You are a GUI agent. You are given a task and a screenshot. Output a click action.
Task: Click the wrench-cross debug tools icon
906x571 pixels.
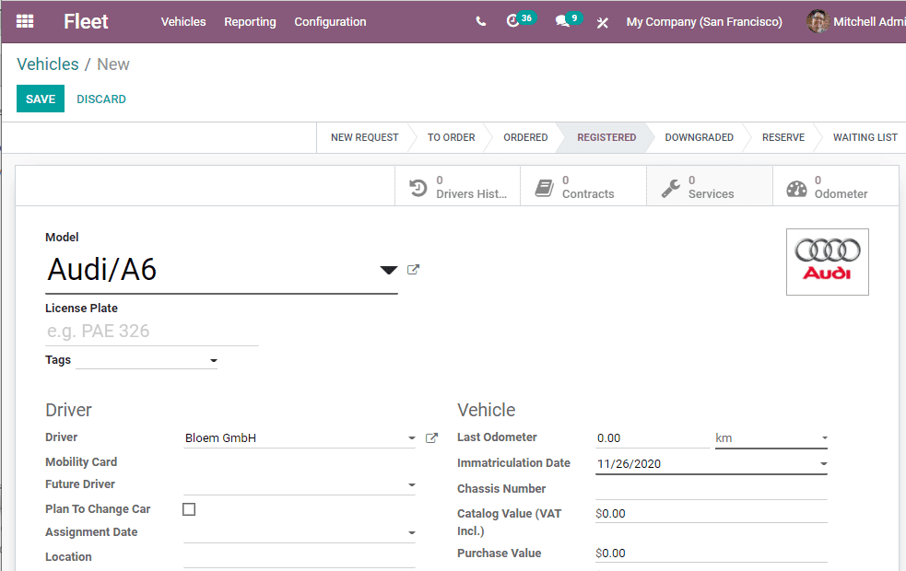click(603, 22)
